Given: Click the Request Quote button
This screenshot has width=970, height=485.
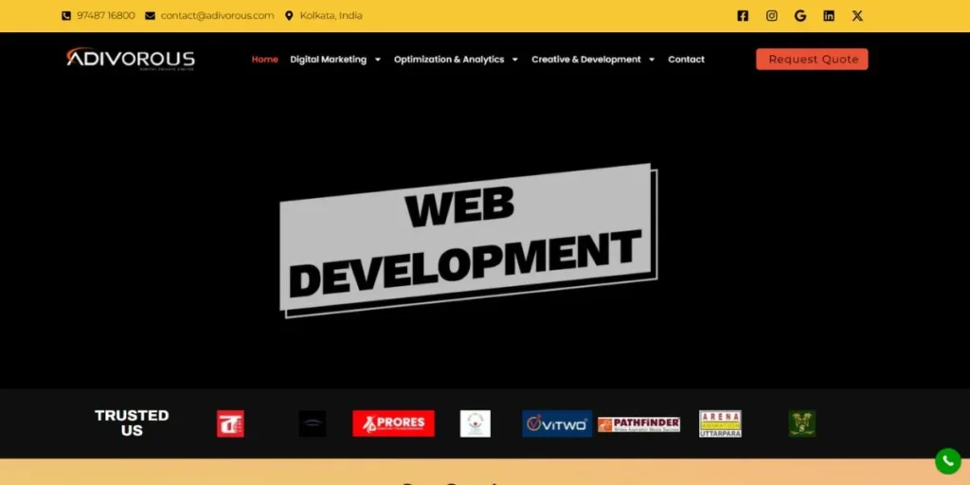Looking at the screenshot, I should (812, 60).
